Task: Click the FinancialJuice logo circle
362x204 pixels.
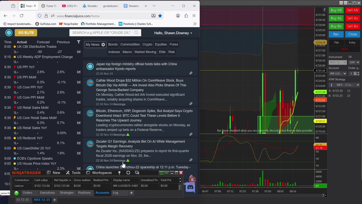Action: pyautogui.click(x=9, y=33)
